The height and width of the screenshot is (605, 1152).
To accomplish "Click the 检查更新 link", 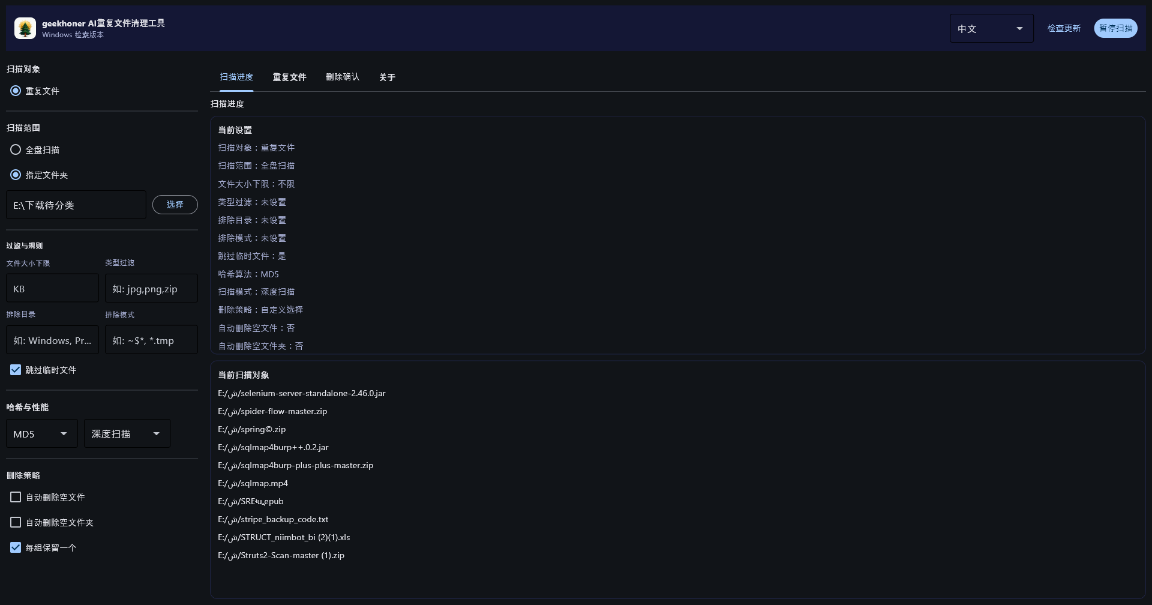I will click(1063, 28).
